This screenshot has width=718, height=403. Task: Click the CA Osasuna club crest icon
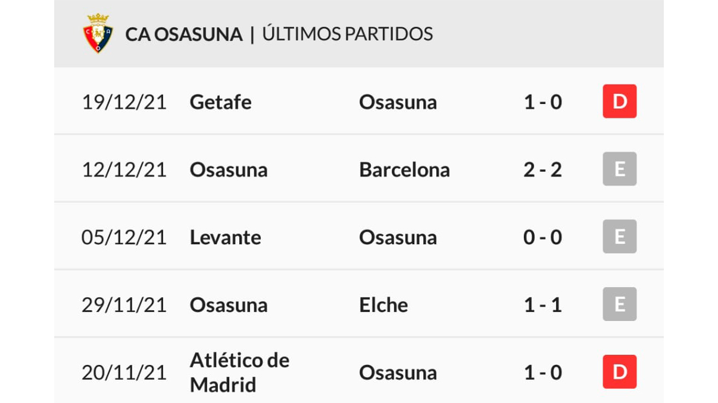(98, 33)
